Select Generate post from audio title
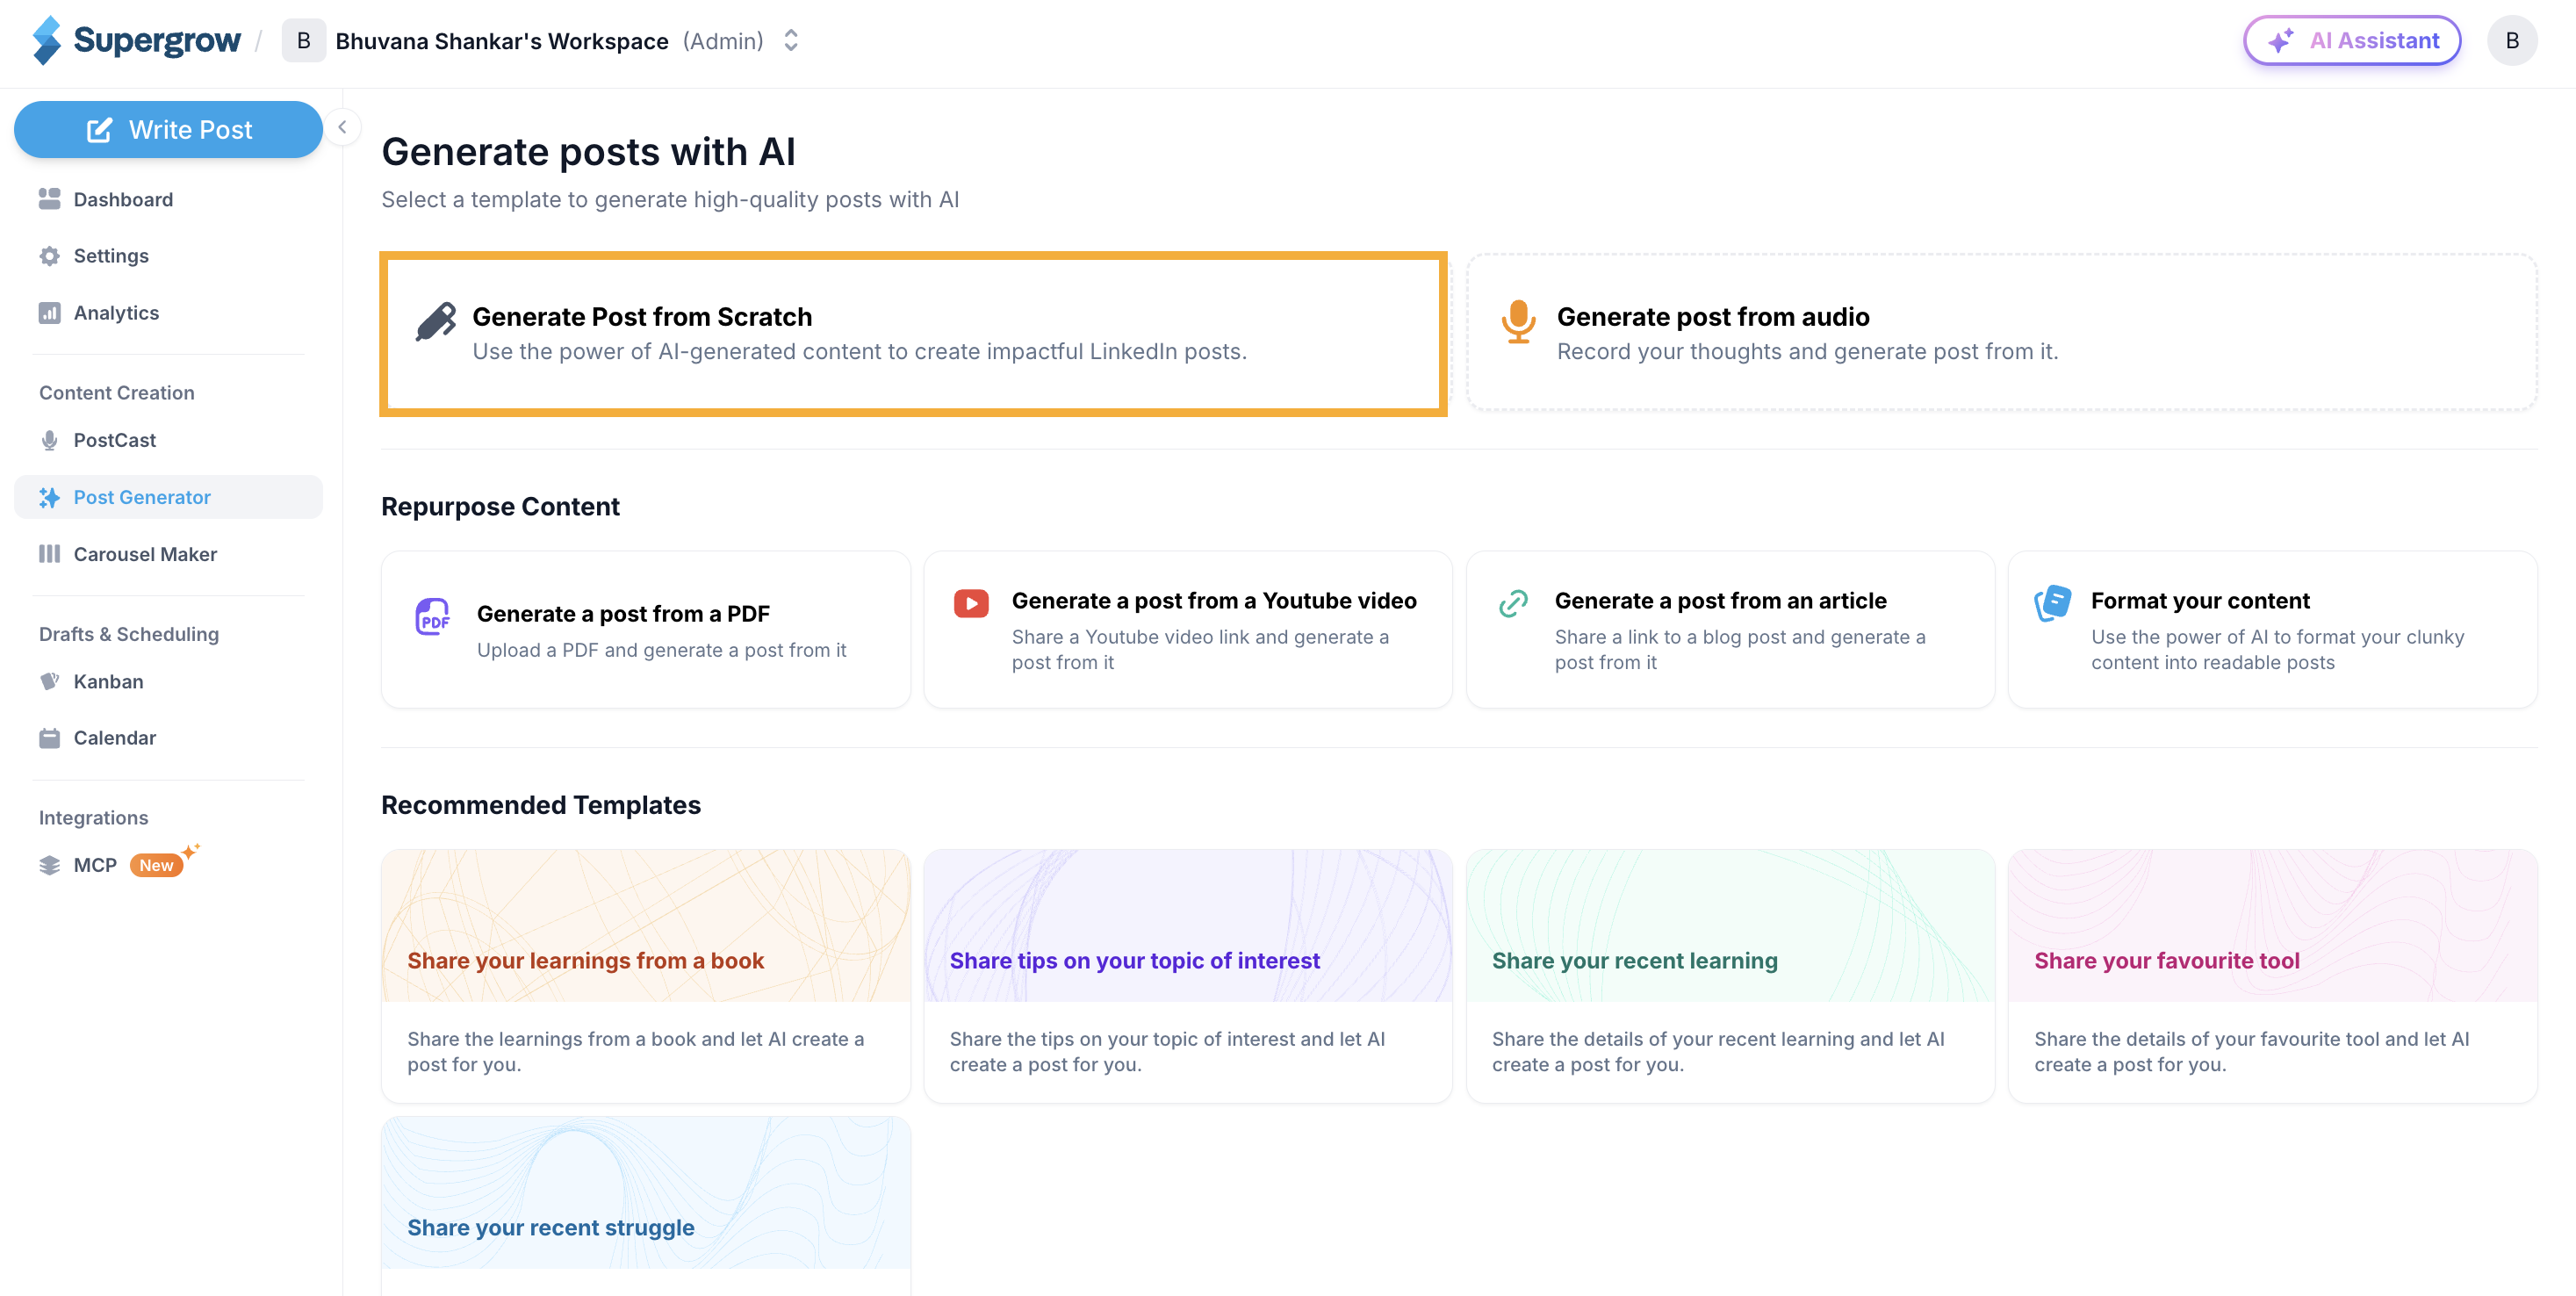Screen dimensions: 2576x1296 tap(1713, 317)
